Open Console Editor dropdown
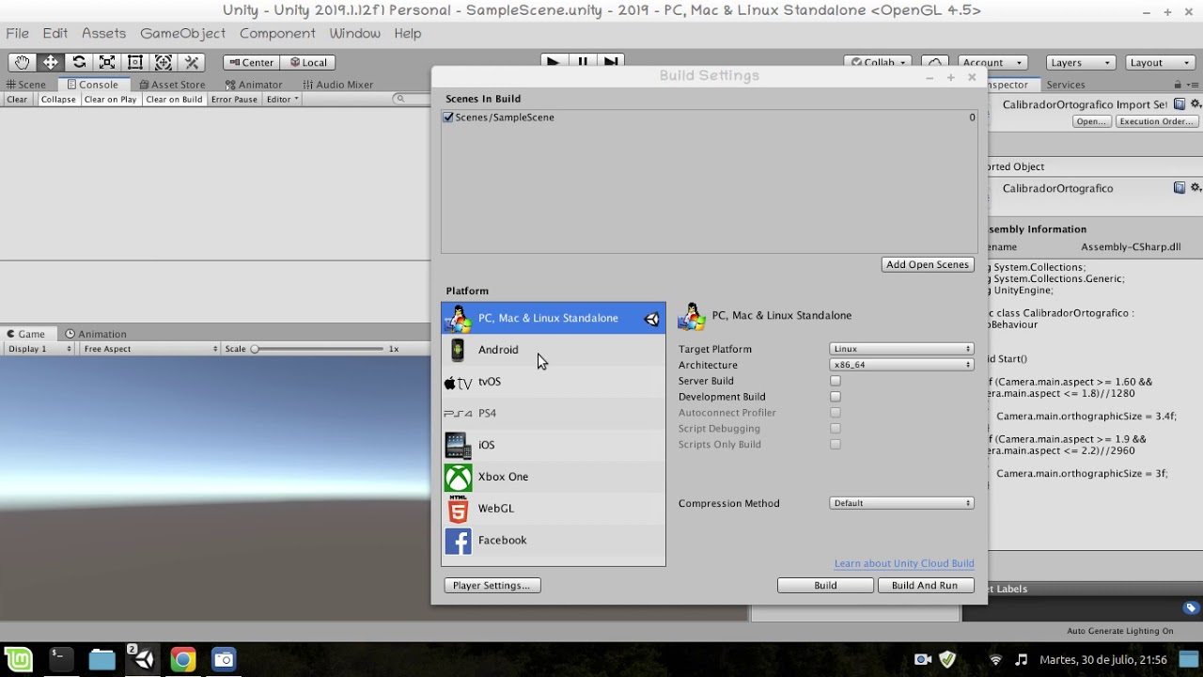The width and height of the screenshot is (1203, 677). pos(282,100)
